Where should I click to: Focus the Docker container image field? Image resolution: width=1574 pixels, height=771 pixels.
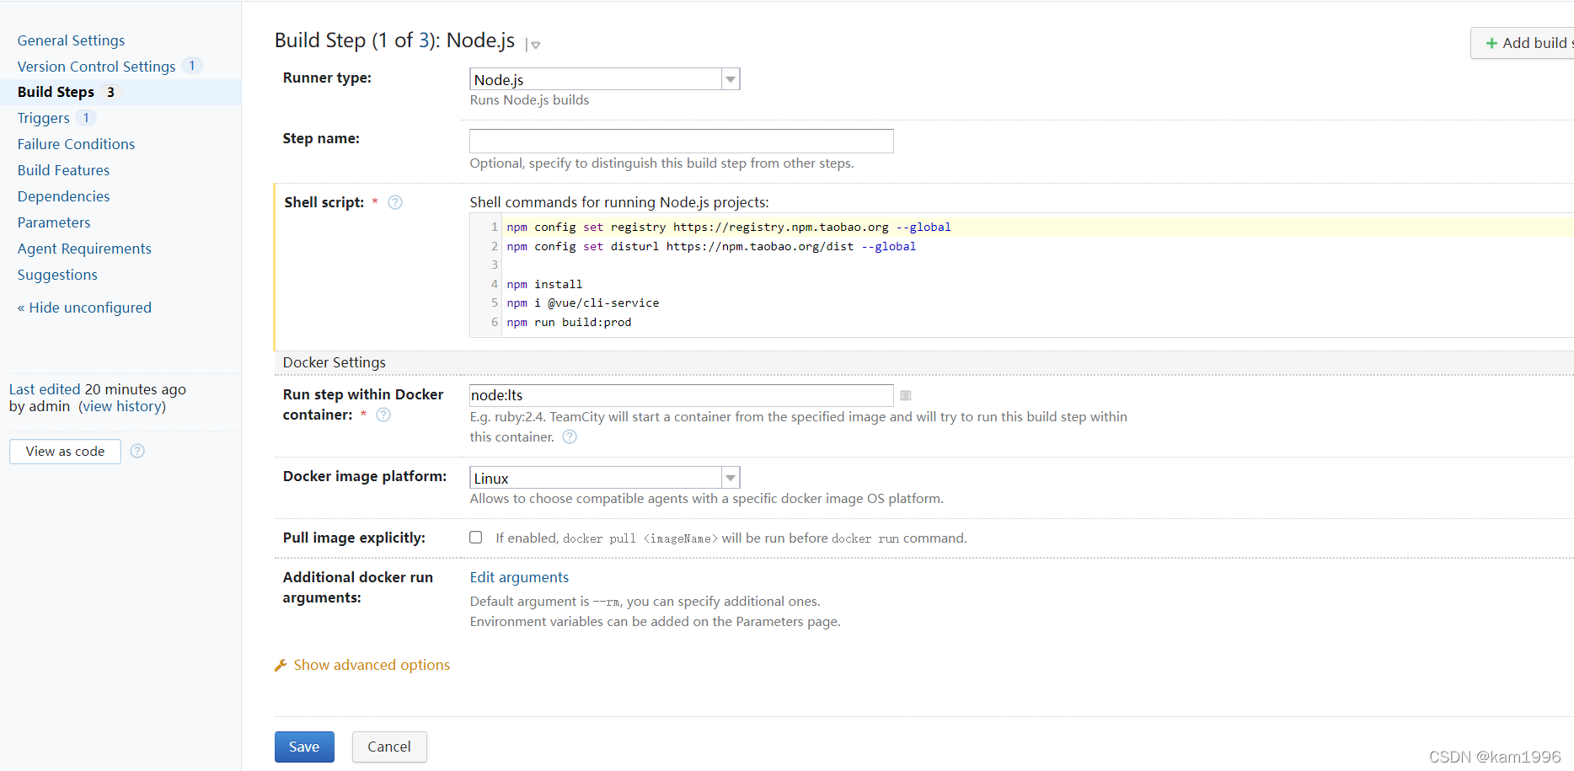pos(681,395)
